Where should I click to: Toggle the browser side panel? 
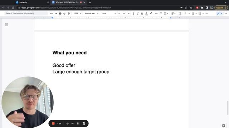coord(207,7)
